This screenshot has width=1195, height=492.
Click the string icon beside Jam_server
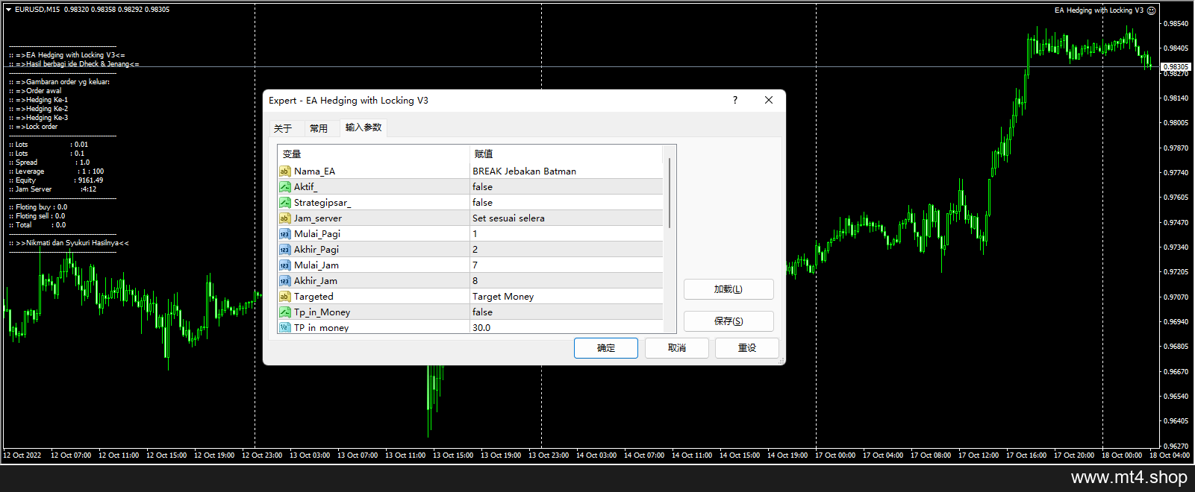(x=284, y=218)
